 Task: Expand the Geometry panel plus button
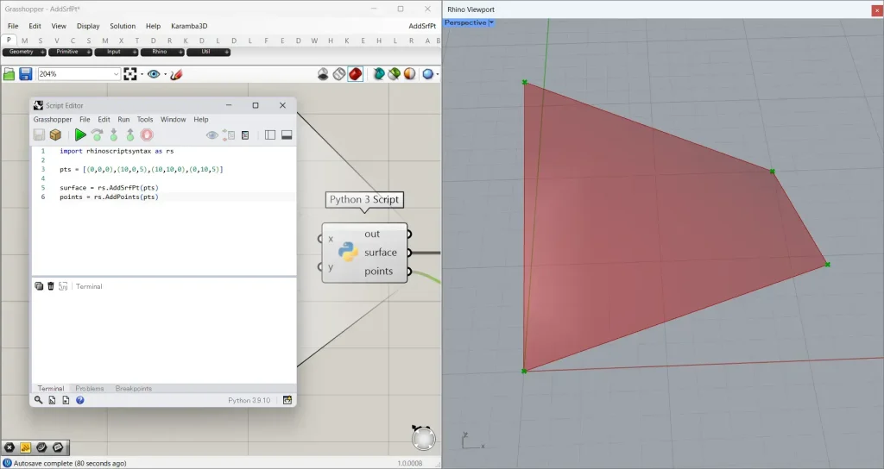click(x=41, y=52)
